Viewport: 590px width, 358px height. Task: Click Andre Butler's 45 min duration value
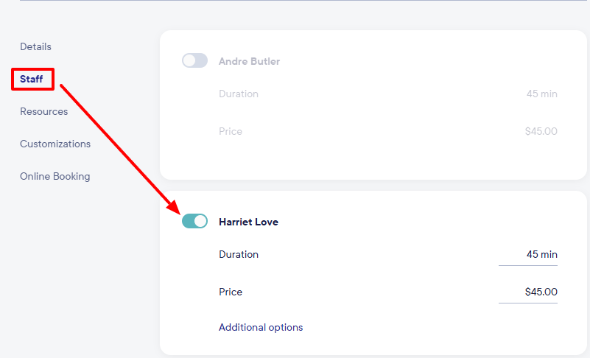coord(541,94)
